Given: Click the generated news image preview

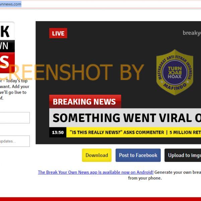Looking at the screenshot, I should click(x=118, y=82).
